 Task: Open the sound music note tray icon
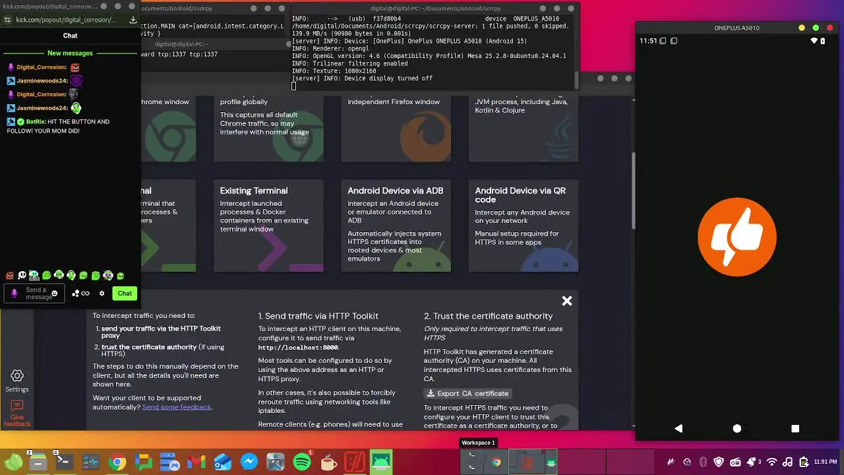[788, 462]
